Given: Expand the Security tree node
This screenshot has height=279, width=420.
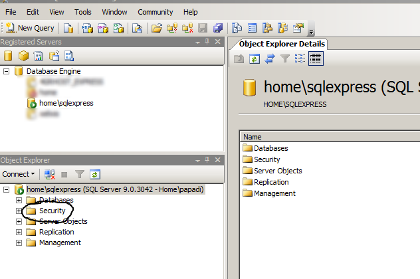Looking at the screenshot, I should coord(19,211).
